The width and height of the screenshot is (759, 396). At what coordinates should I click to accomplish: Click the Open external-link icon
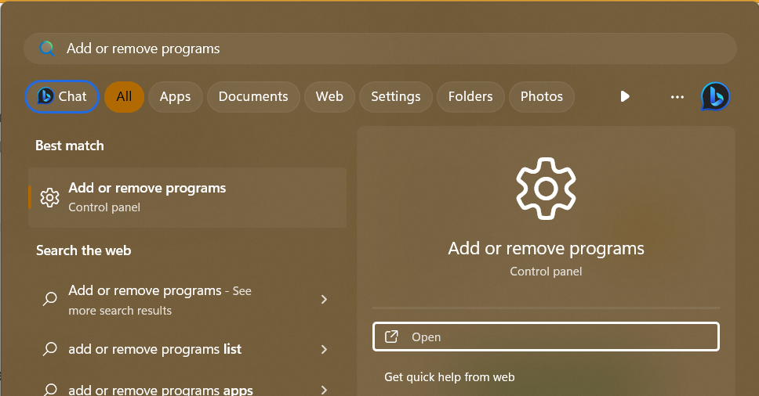[391, 337]
